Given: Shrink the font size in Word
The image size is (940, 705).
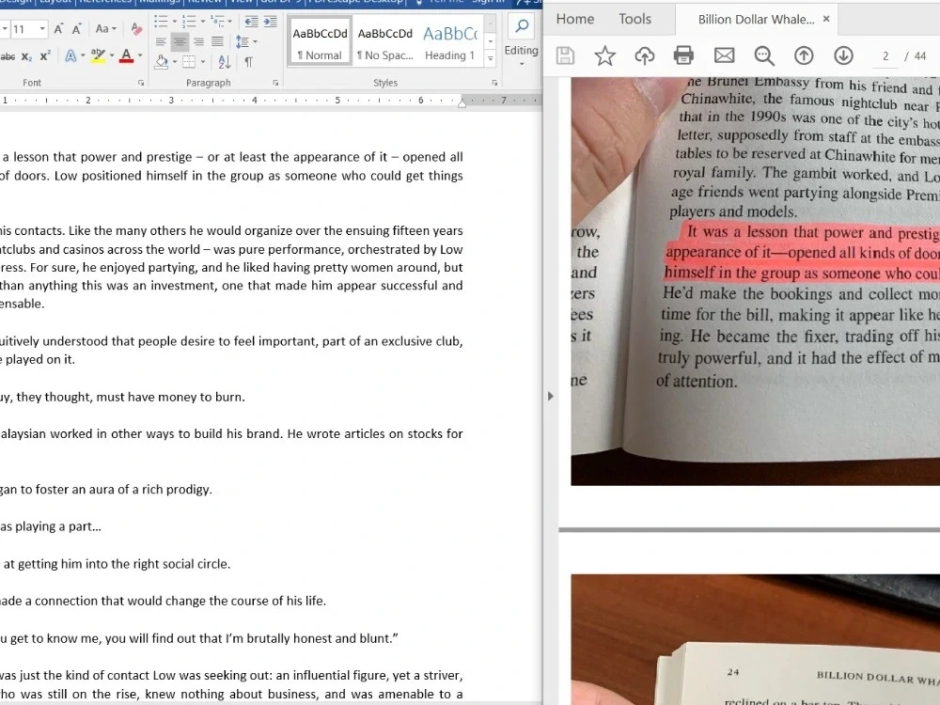Looking at the screenshot, I should point(77,29).
